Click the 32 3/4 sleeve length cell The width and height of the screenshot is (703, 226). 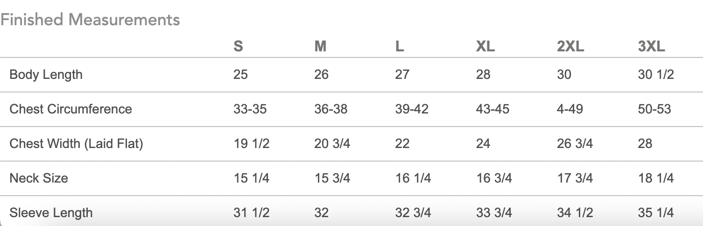point(413,213)
